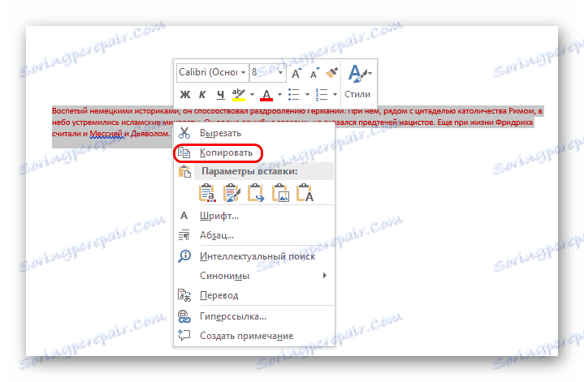Open the font size dropdown arrow

click(x=281, y=72)
